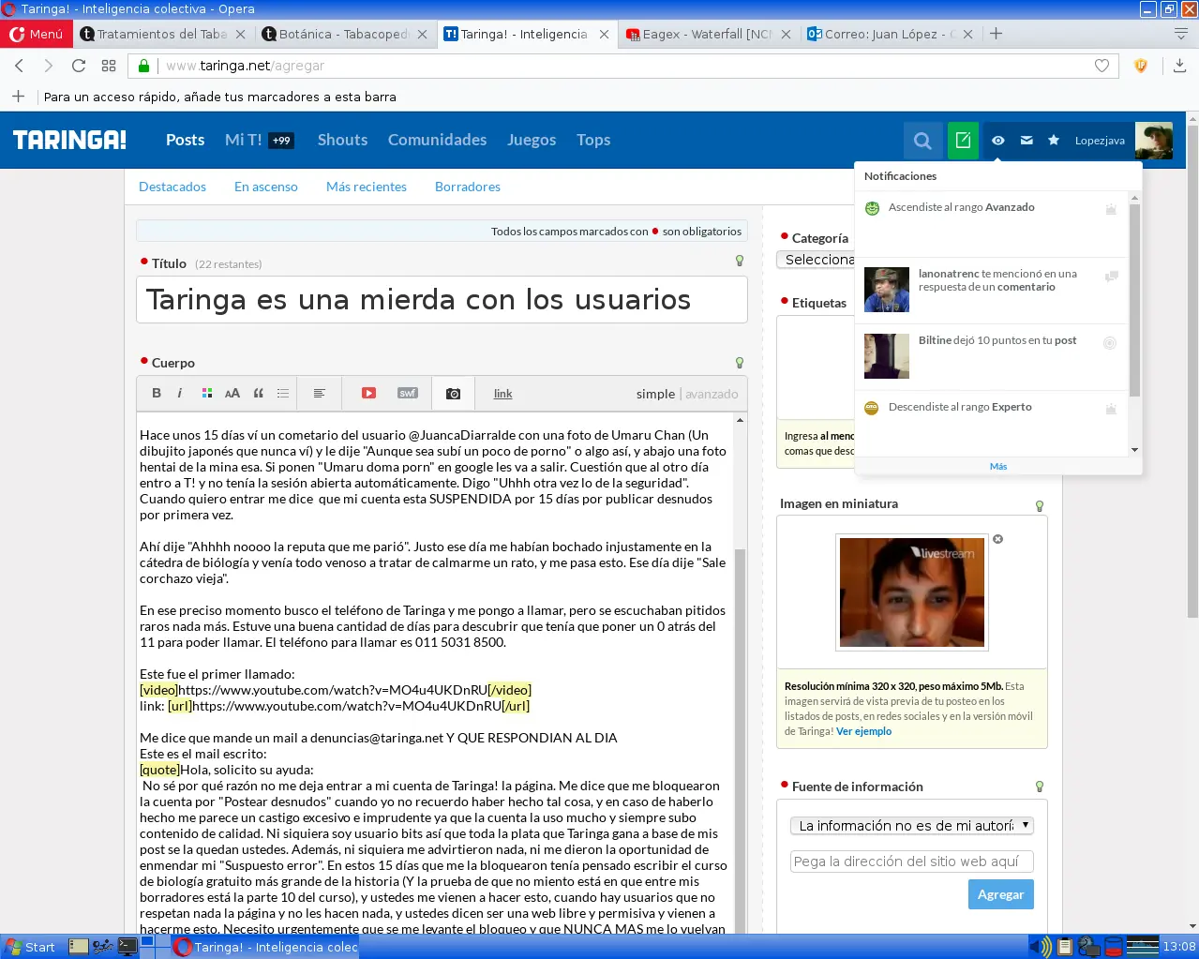Click the post body scrollbar
The image size is (1199, 959).
(740, 741)
